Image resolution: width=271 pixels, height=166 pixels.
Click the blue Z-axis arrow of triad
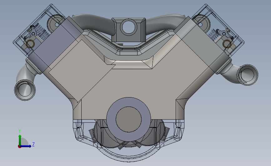pos(26,146)
